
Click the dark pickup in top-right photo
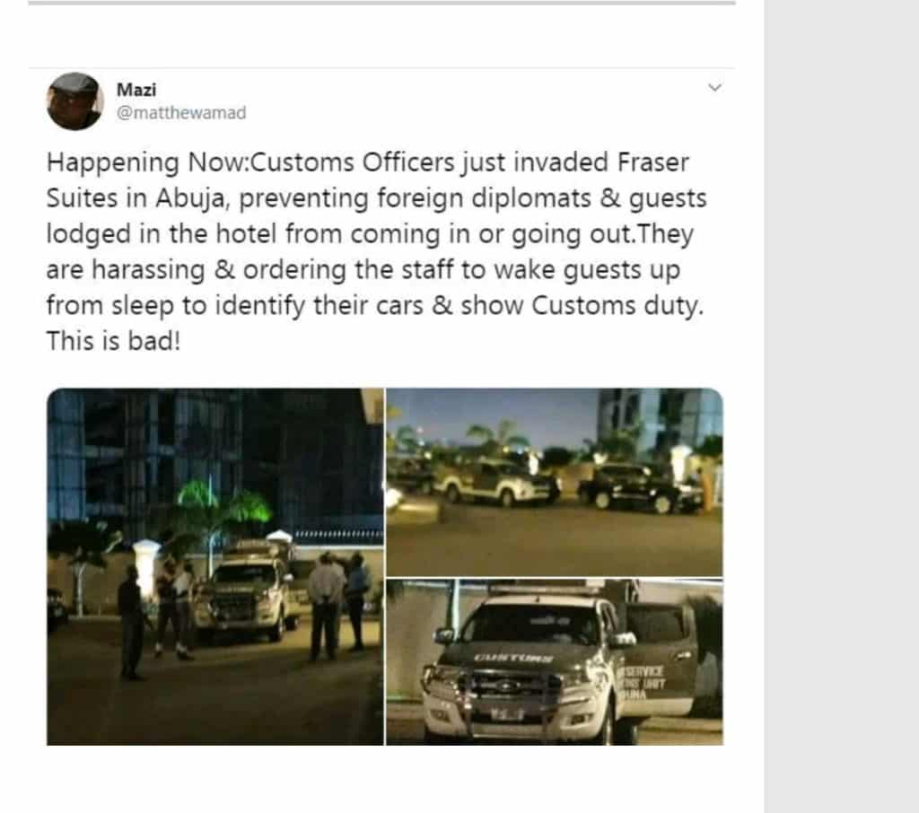pyautogui.click(x=637, y=485)
